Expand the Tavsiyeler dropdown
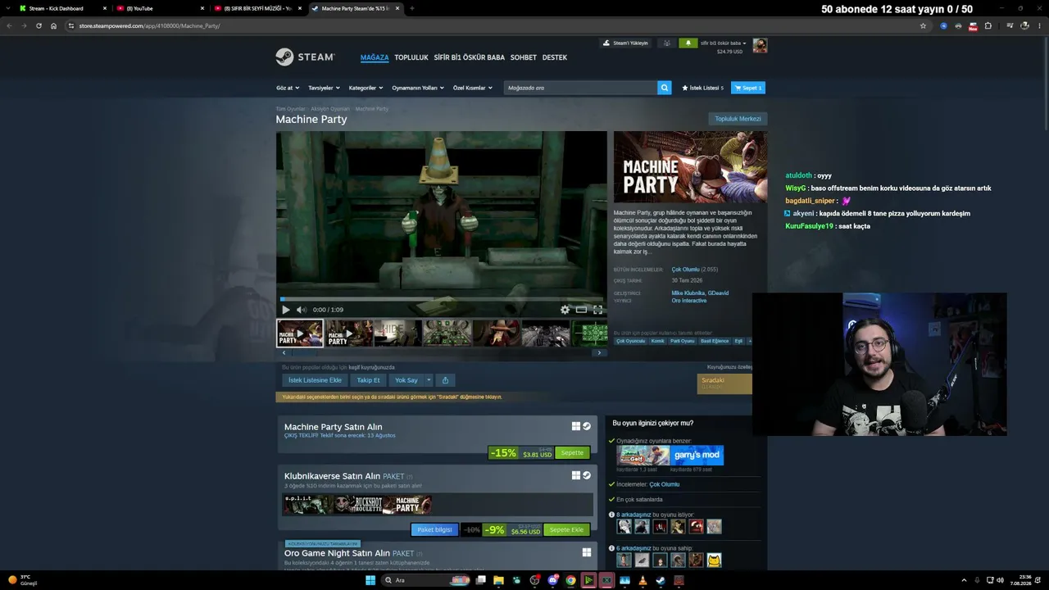 324,88
